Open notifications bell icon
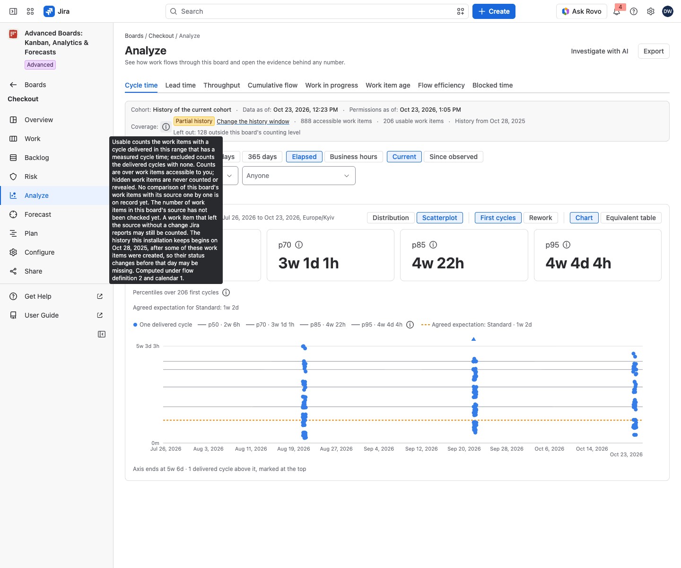 click(x=617, y=11)
